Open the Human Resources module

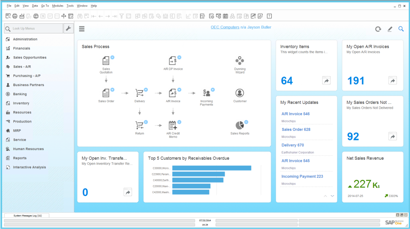(28, 149)
